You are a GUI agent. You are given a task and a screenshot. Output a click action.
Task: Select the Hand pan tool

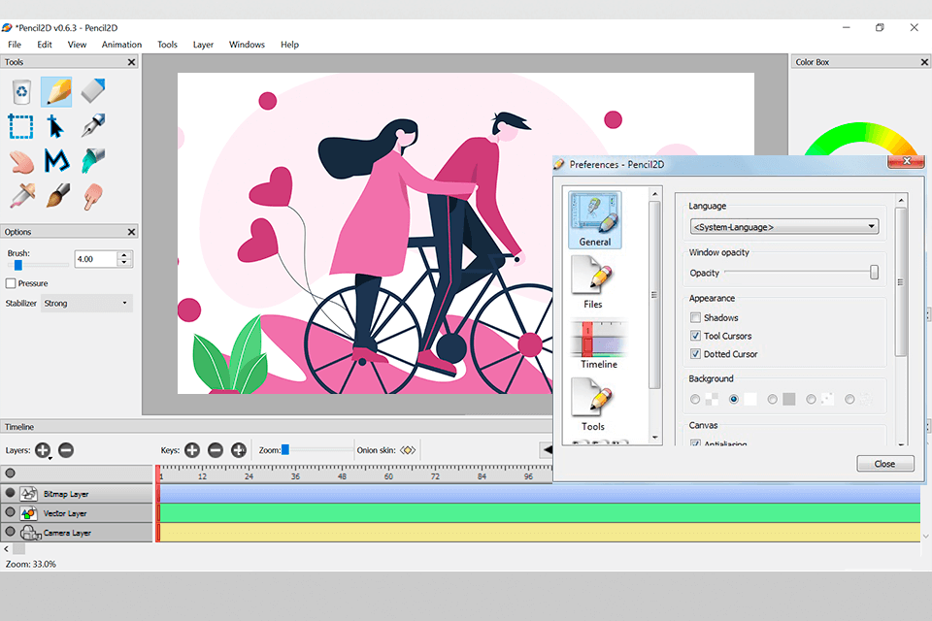point(22,162)
